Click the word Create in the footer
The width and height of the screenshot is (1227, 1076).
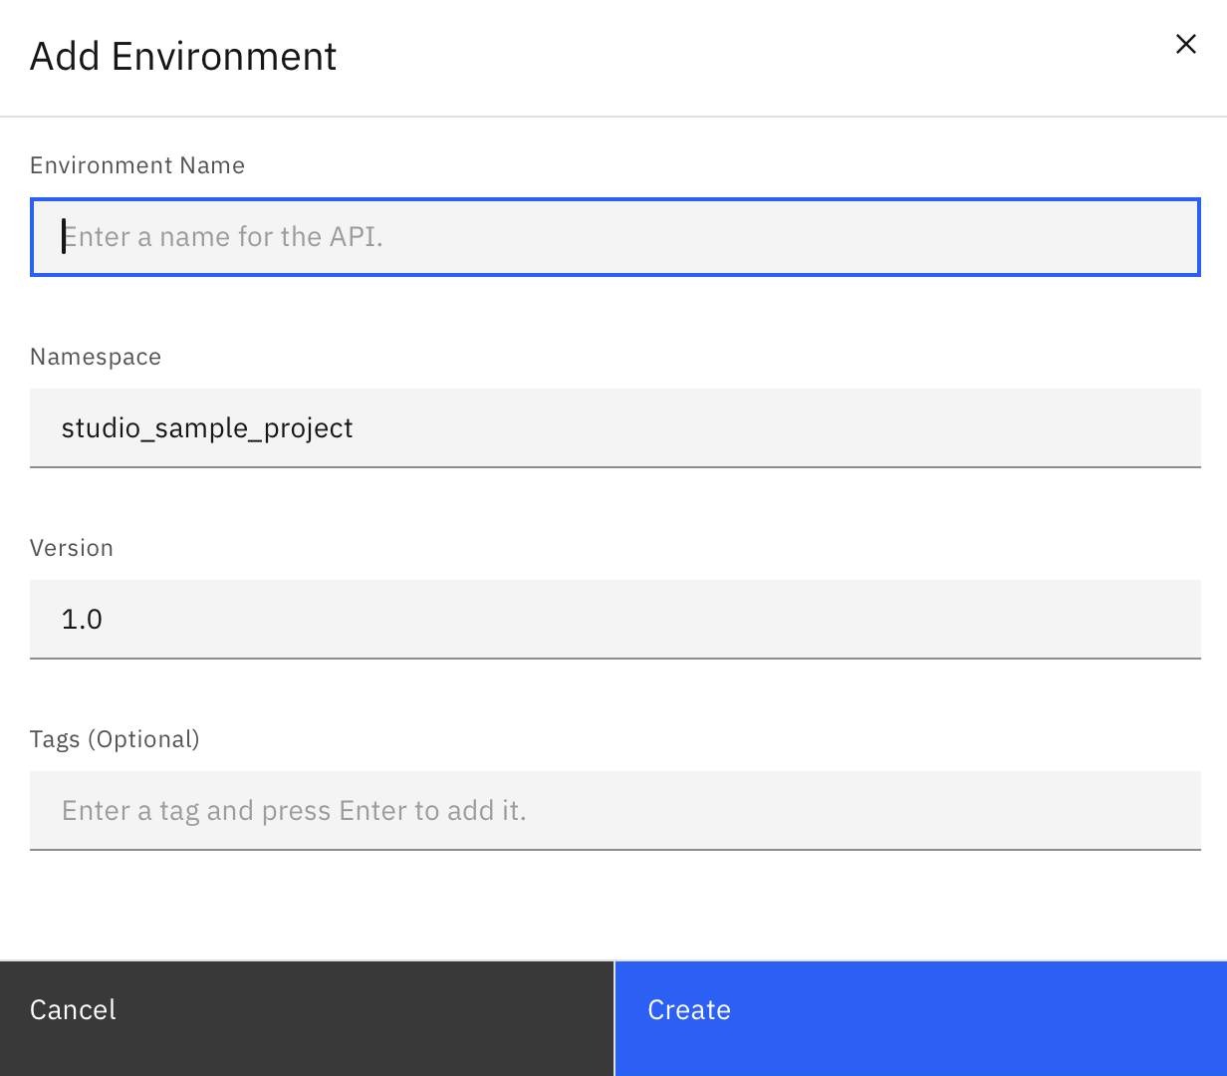[x=689, y=1010]
